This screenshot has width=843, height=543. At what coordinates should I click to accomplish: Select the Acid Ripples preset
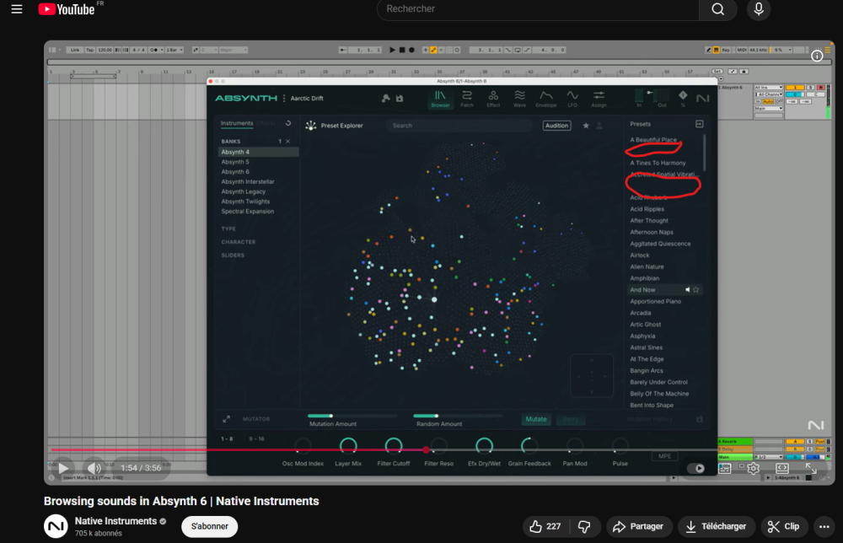click(647, 209)
